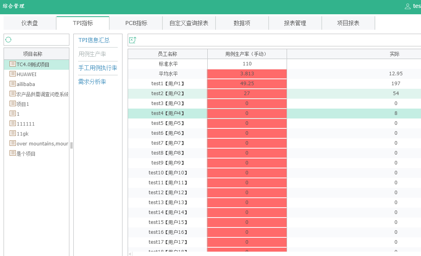Viewport: 421px width, 256px height.
Task: Click the list icon beside 11gk
Action: (x=13, y=134)
